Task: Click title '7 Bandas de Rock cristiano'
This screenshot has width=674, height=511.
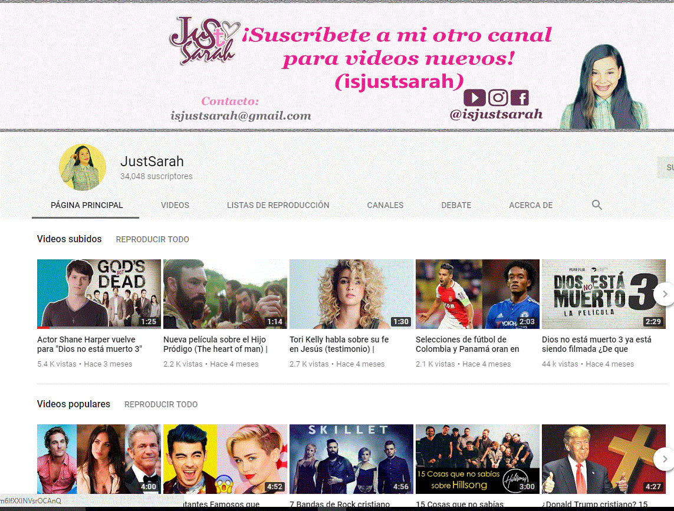Action: click(x=340, y=504)
